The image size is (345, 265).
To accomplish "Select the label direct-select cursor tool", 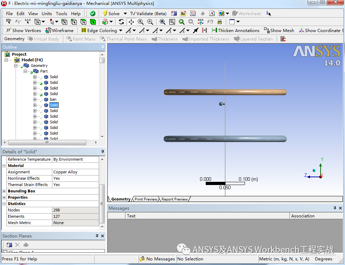I will tap(9, 22).
